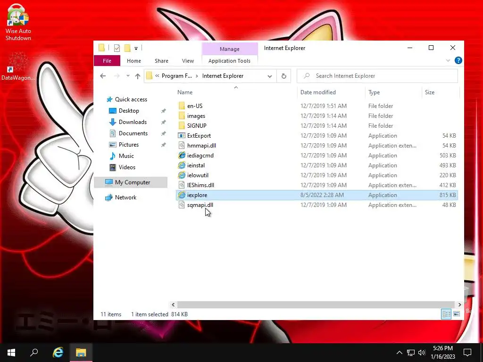483x362 pixels.
Task: Open the Customize Quick Access Toolbar arrow
Action: tap(136, 49)
